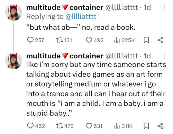Screen dimensions: 173x134
Task: View analytics showing 225K views
Action: (124, 40)
